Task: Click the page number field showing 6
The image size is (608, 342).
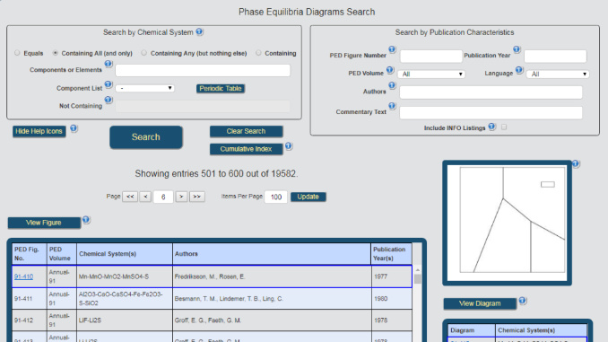Action: tap(163, 197)
